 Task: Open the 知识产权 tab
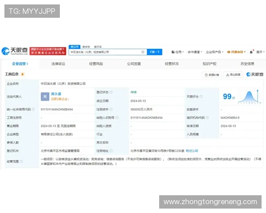pyautogui.click(x=210, y=64)
